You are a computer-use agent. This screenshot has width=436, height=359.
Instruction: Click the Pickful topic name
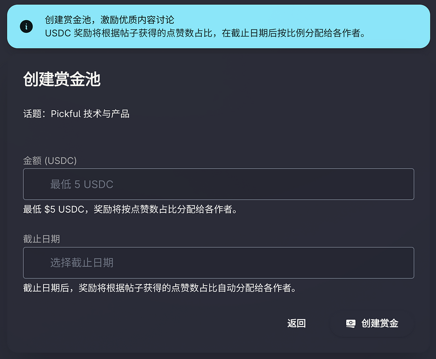(x=65, y=114)
